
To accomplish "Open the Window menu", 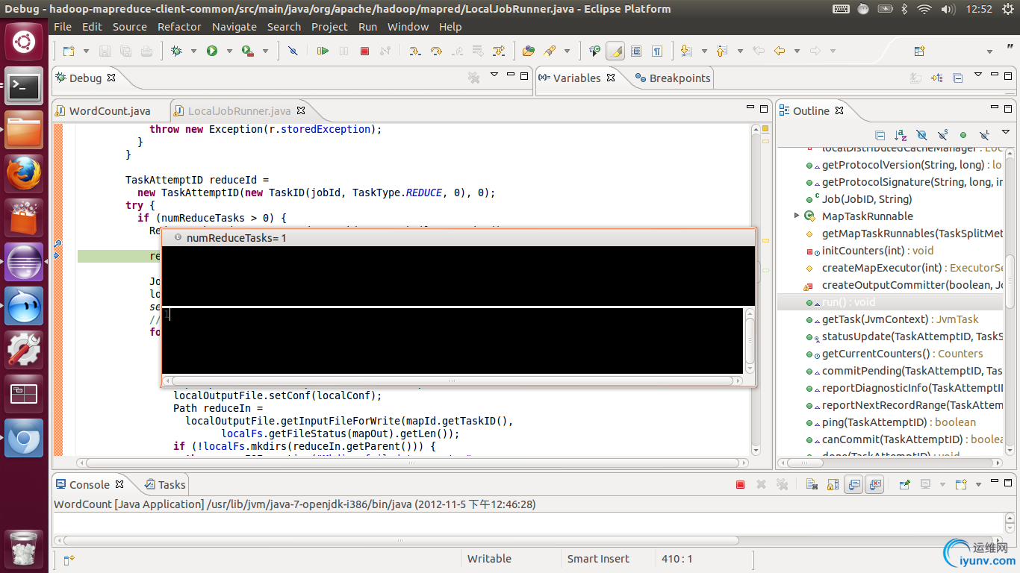I will pos(408,27).
